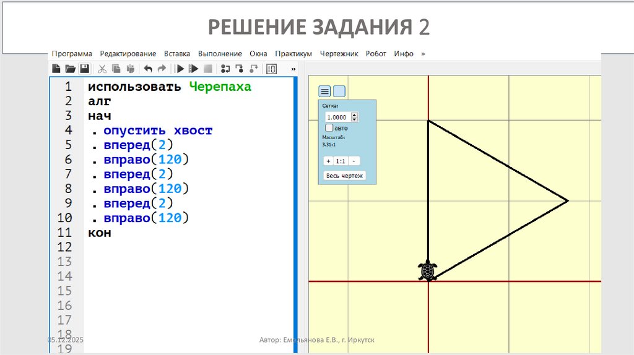Click вправо(120) on line 6
Viewport: 634px width, 355px height.
pyautogui.click(x=146, y=160)
